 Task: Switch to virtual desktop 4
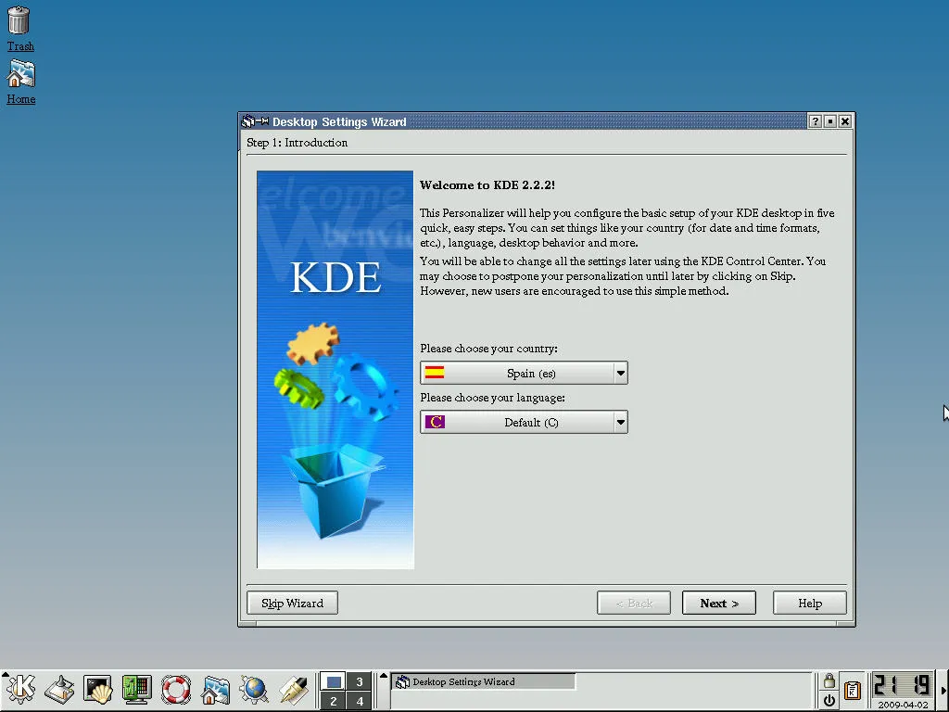pos(360,701)
